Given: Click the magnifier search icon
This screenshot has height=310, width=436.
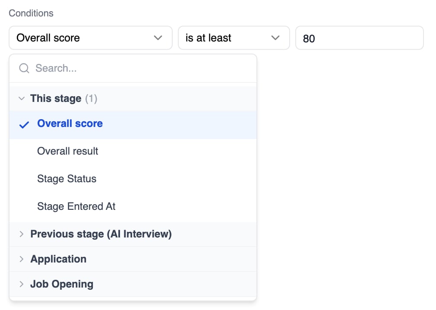Looking at the screenshot, I should coord(24,68).
